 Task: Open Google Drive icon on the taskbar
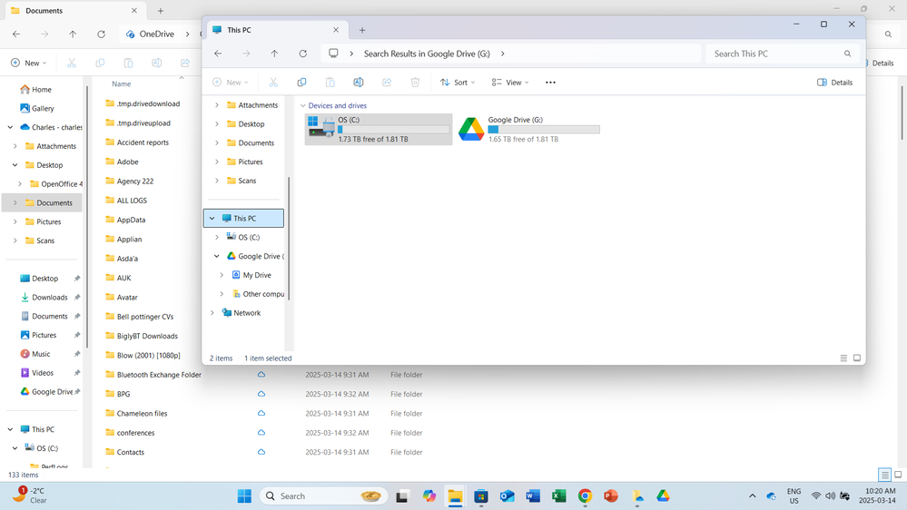[x=663, y=496]
